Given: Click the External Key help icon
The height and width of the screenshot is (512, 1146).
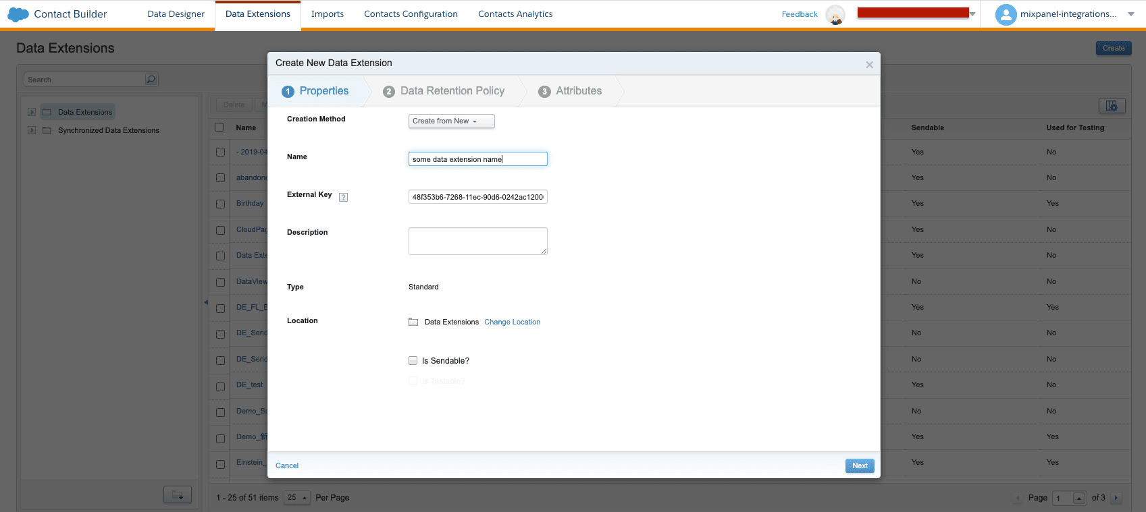Looking at the screenshot, I should tap(343, 197).
